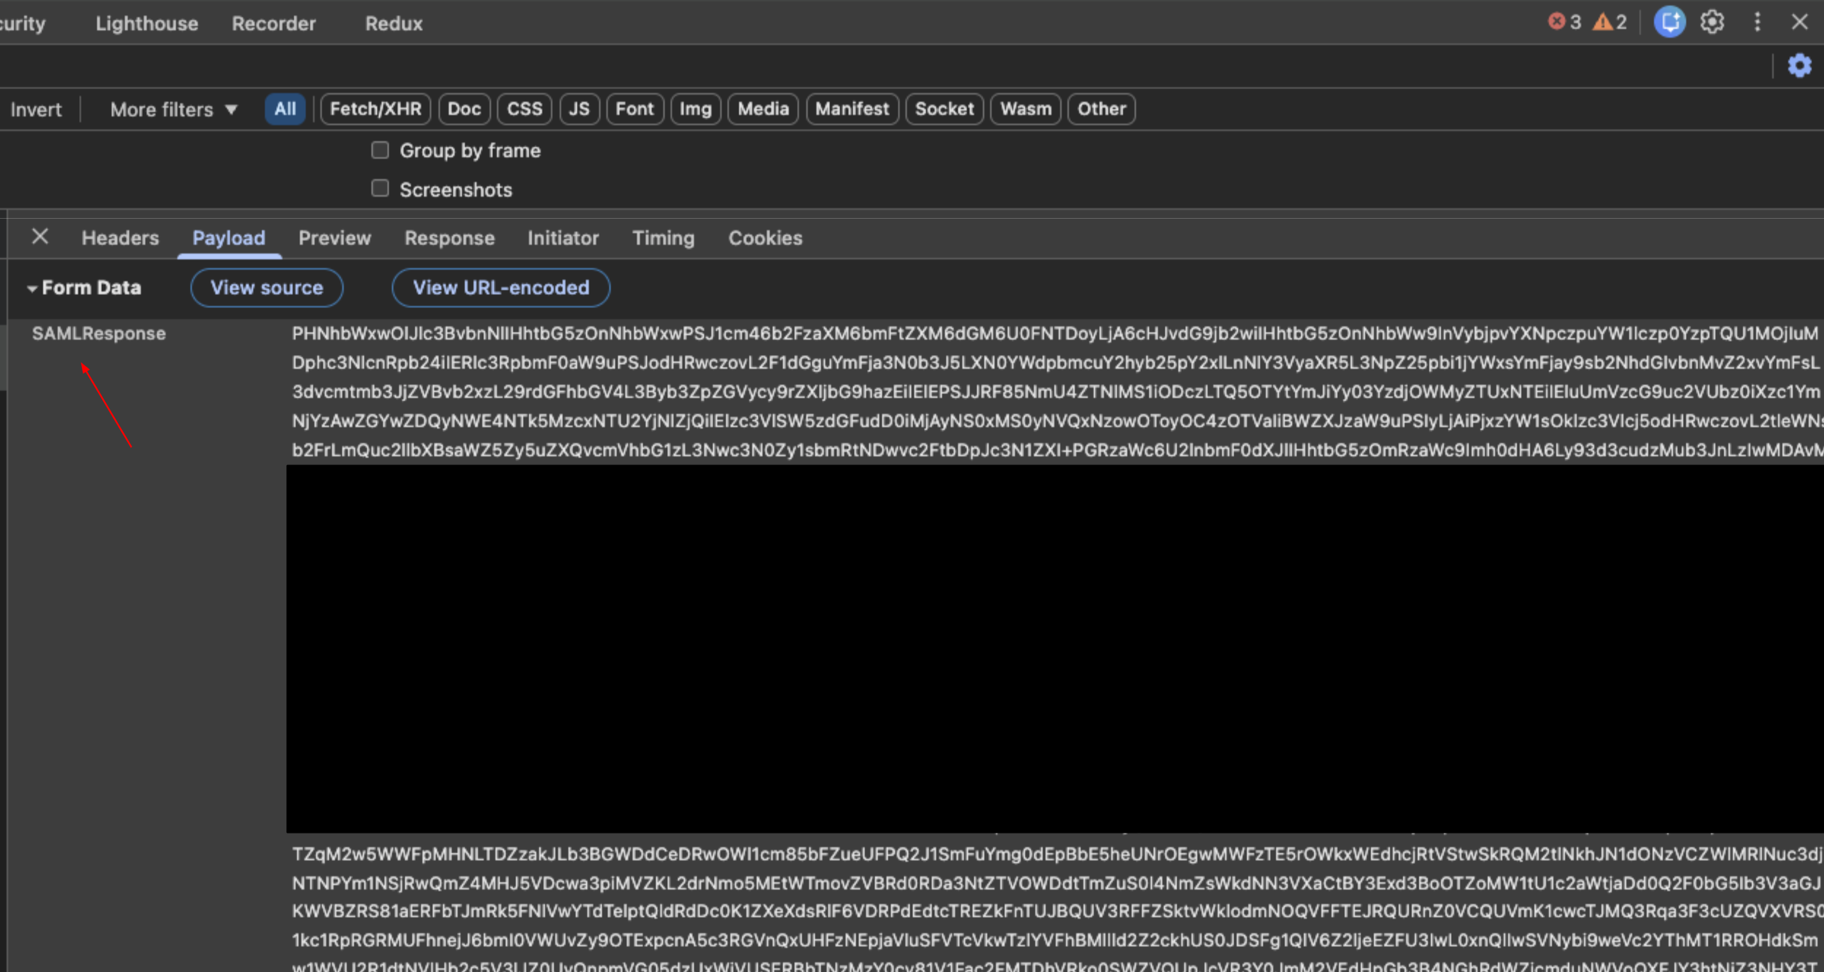This screenshot has width=1824, height=972.
Task: Click the View source button
Action: 267,288
